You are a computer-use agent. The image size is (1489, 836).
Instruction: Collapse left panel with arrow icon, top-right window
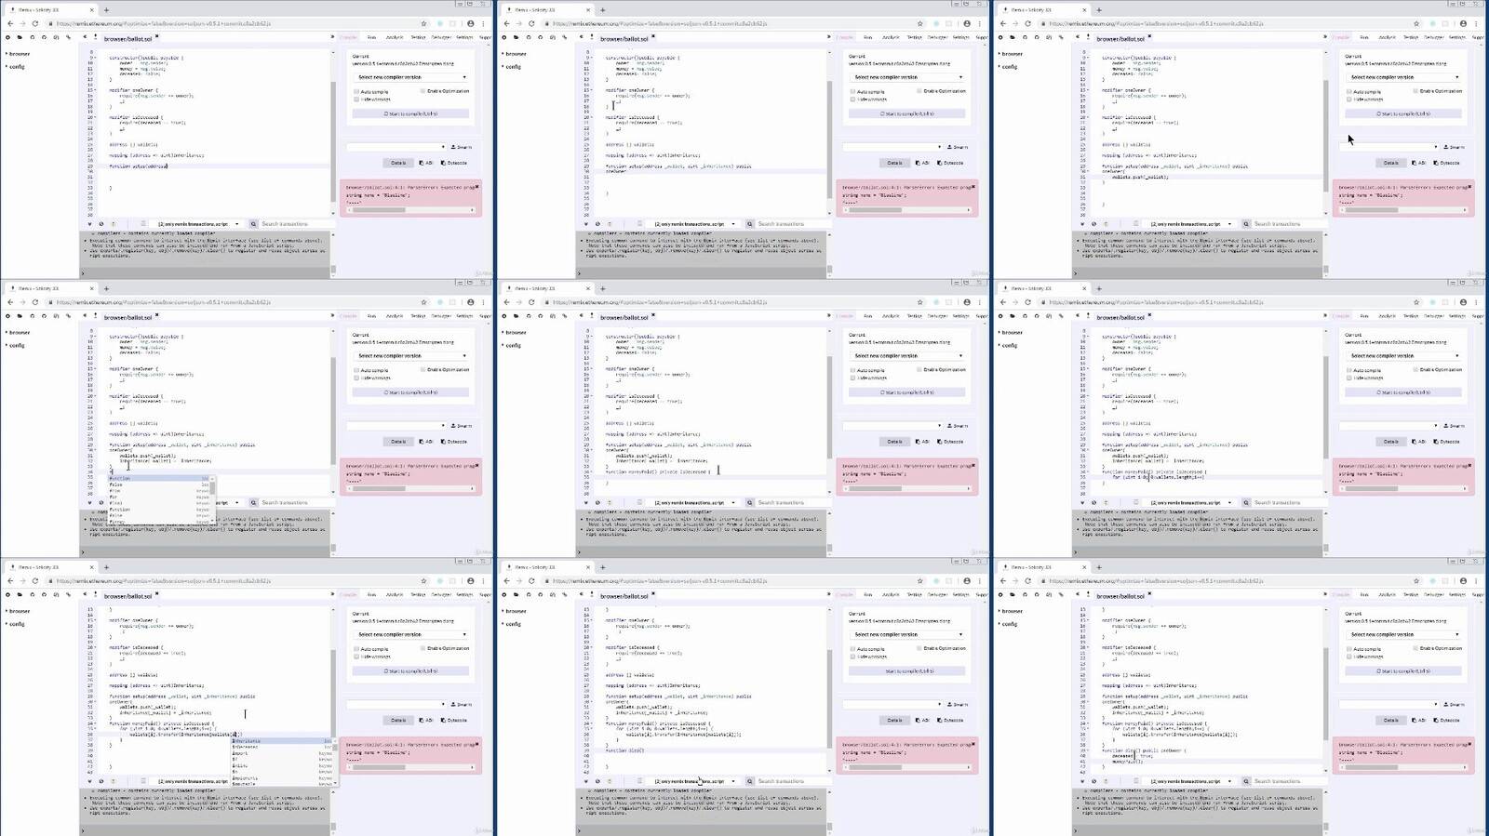[x=1077, y=37]
